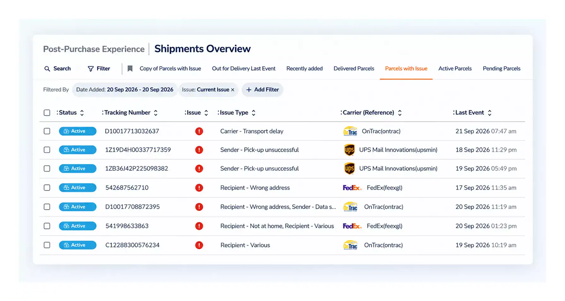Click issue alert icon for C12288300576234
The width and height of the screenshot is (565, 301).
tap(199, 245)
